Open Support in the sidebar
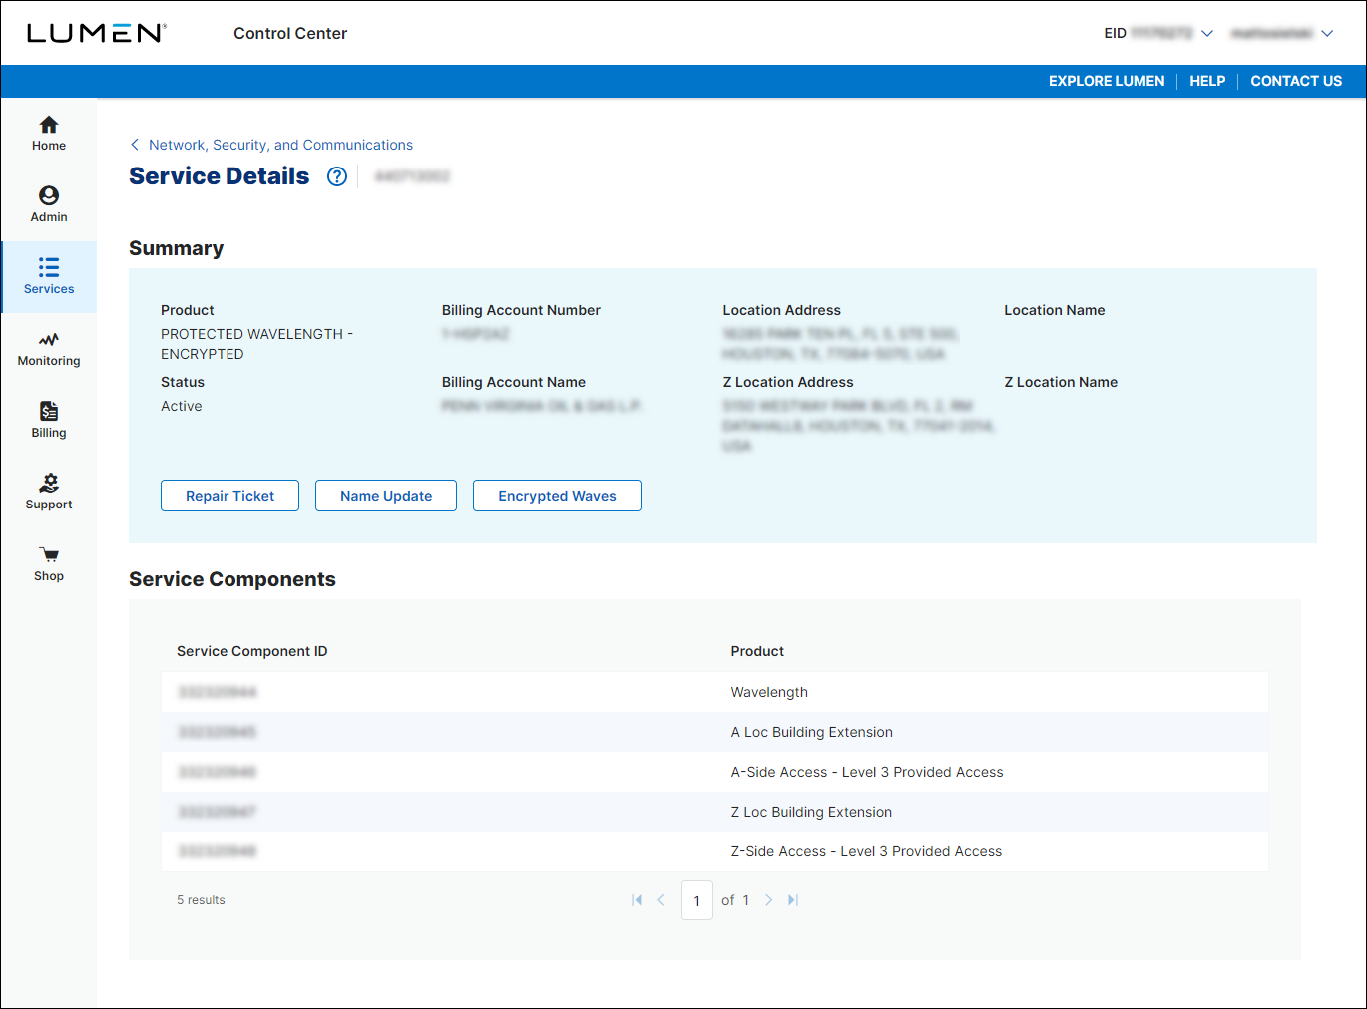The height and width of the screenshot is (1009, 1367). click(49, 493)
